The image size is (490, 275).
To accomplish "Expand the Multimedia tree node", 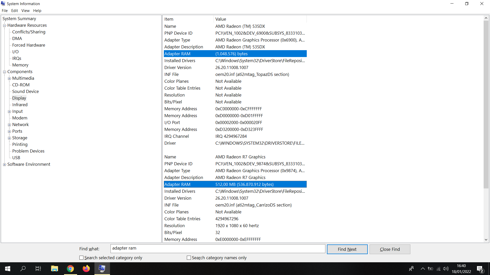I will coord(9,78).
